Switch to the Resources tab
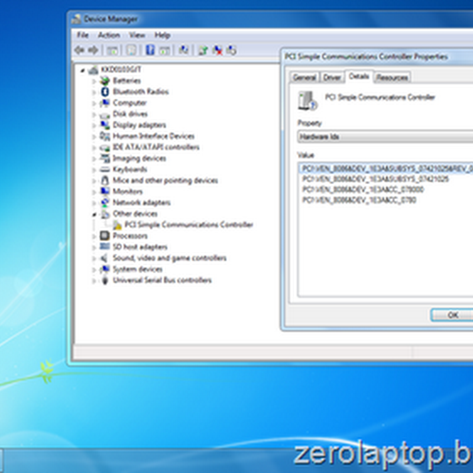 coord(392,77)
